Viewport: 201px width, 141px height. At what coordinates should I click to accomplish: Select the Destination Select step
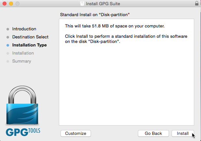(x=30, y=37)
